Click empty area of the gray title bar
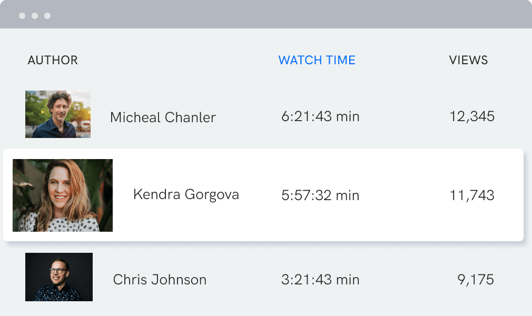 pos(271,14)
